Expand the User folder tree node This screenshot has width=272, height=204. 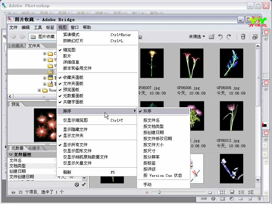coord(39,90)
